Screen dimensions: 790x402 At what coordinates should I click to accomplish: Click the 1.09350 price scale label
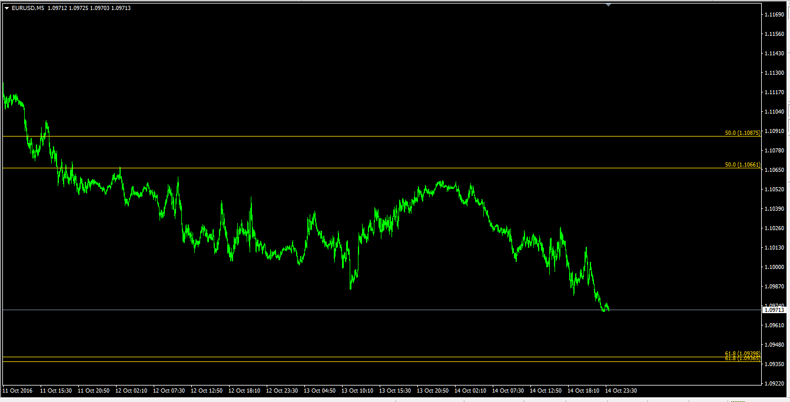[x=774, y=364]
